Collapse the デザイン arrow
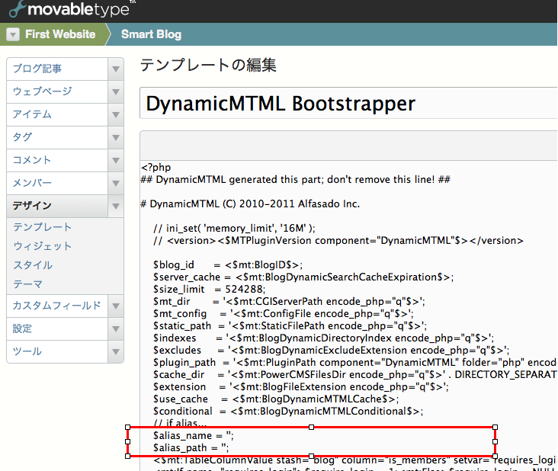 [116, 206]
